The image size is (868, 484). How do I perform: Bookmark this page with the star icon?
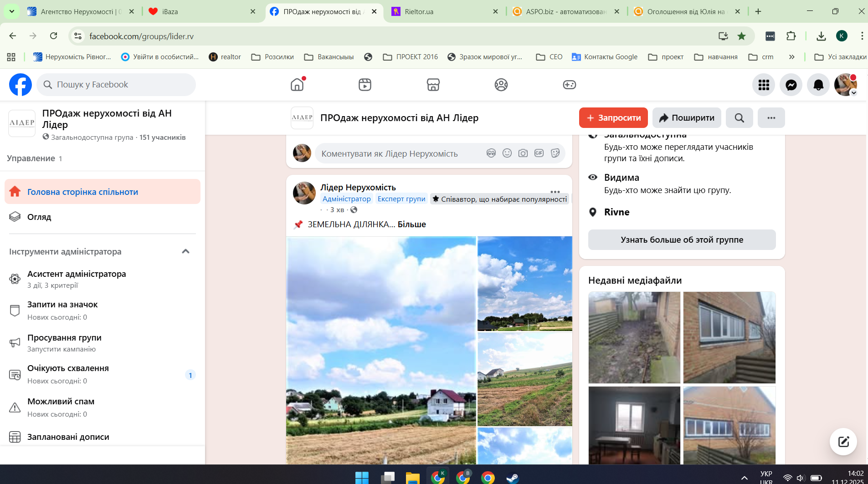[x=741, y=36]
